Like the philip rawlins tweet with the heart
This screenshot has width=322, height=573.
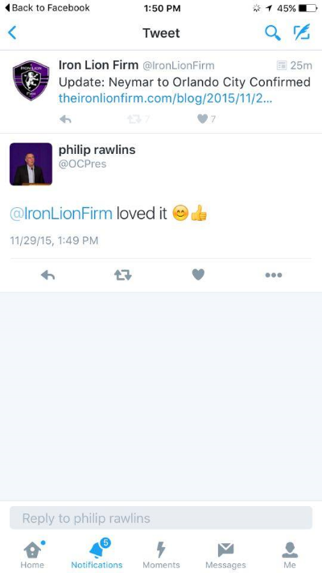(198, 275)
